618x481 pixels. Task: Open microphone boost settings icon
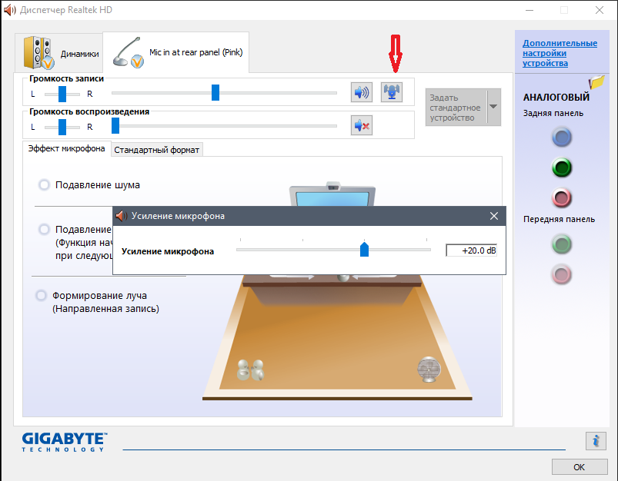click(x=393, y=93)
